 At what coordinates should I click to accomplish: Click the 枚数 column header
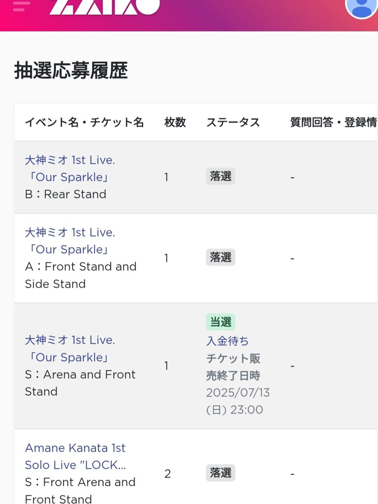tap(175, 122)
